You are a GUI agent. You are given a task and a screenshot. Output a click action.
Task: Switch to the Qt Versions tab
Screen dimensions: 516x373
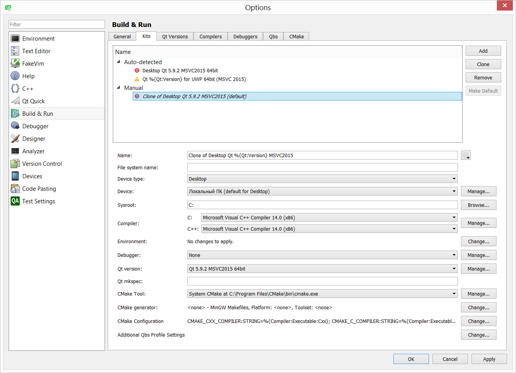click(175, 36)
